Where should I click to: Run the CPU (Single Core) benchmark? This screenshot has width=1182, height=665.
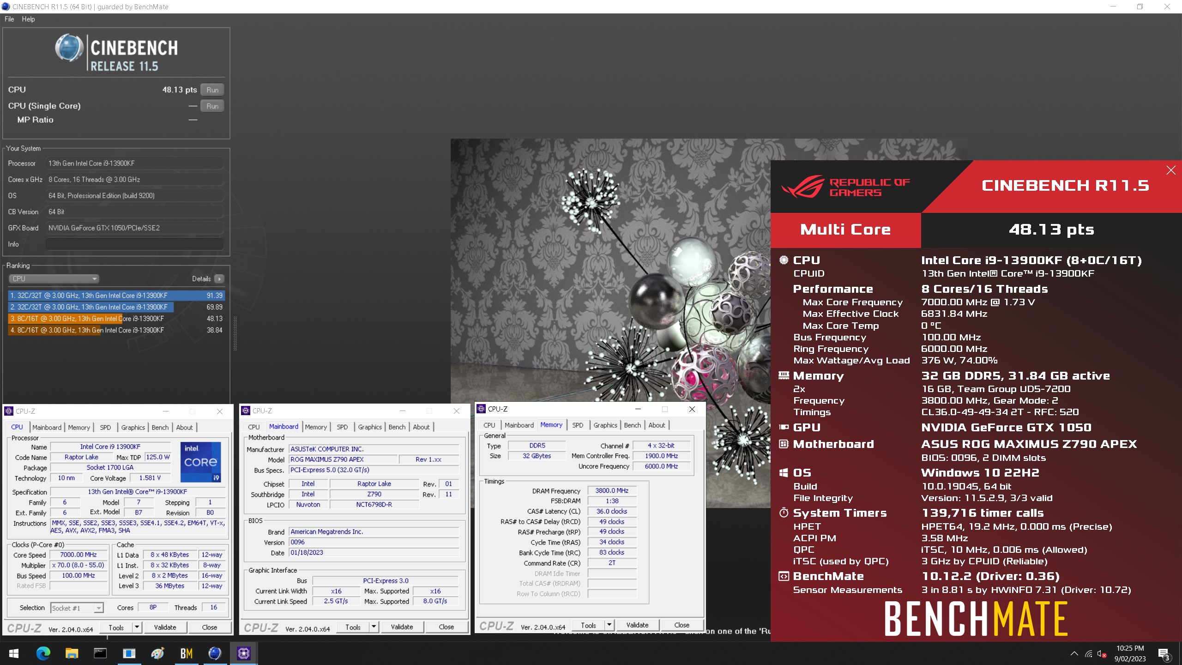click(212, 106)
